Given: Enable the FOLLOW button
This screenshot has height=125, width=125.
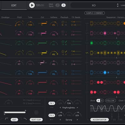Looking at the screenshot, I should coord(110,101).
